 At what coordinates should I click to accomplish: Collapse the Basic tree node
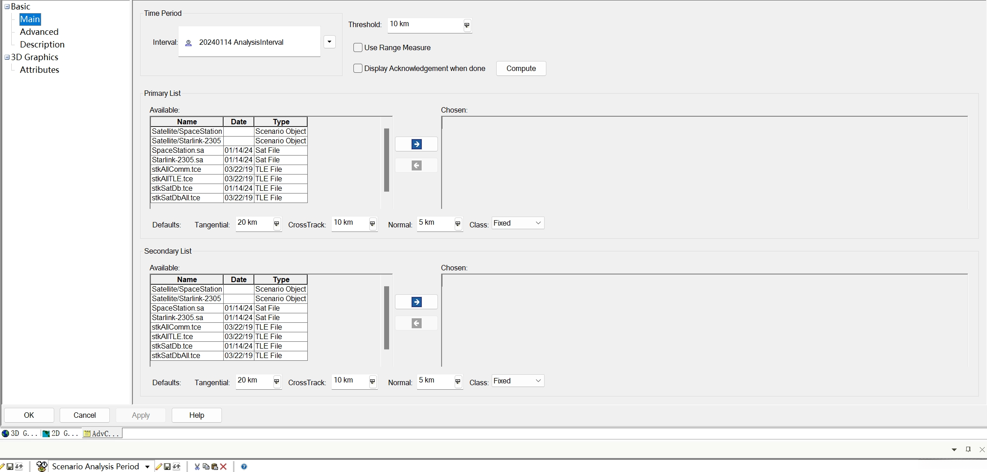(7, 7)
